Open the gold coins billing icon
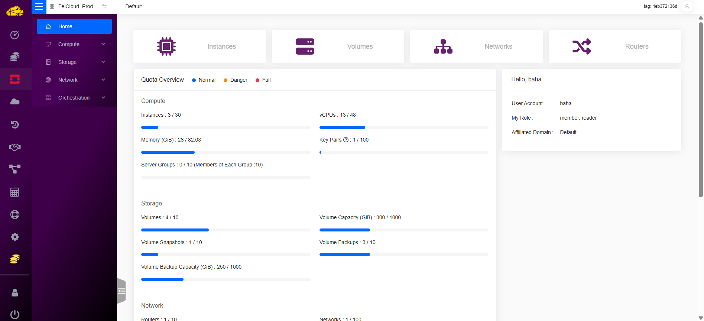The height and width of the screenshot is (321, 704). tap(15, 259)
